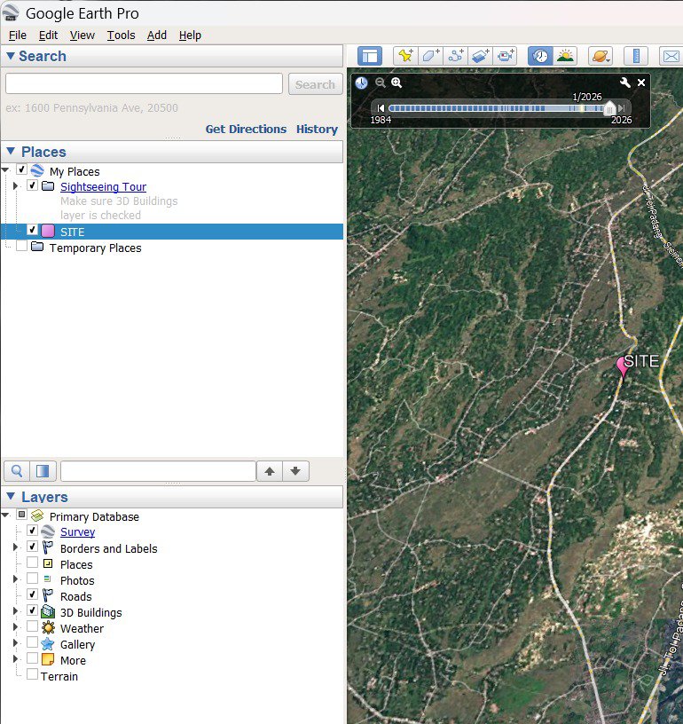683x724 pixels.
Task: Click the 3D Buildings layer icon
Action: click(x=48, y=612)
